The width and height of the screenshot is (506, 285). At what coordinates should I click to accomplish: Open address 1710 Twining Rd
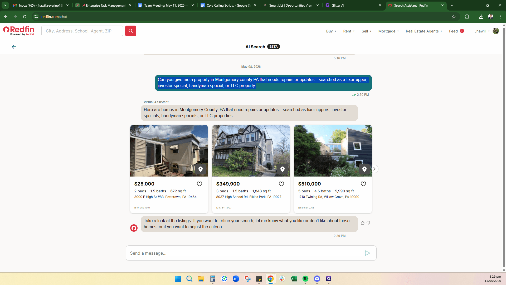coord(329,197)
